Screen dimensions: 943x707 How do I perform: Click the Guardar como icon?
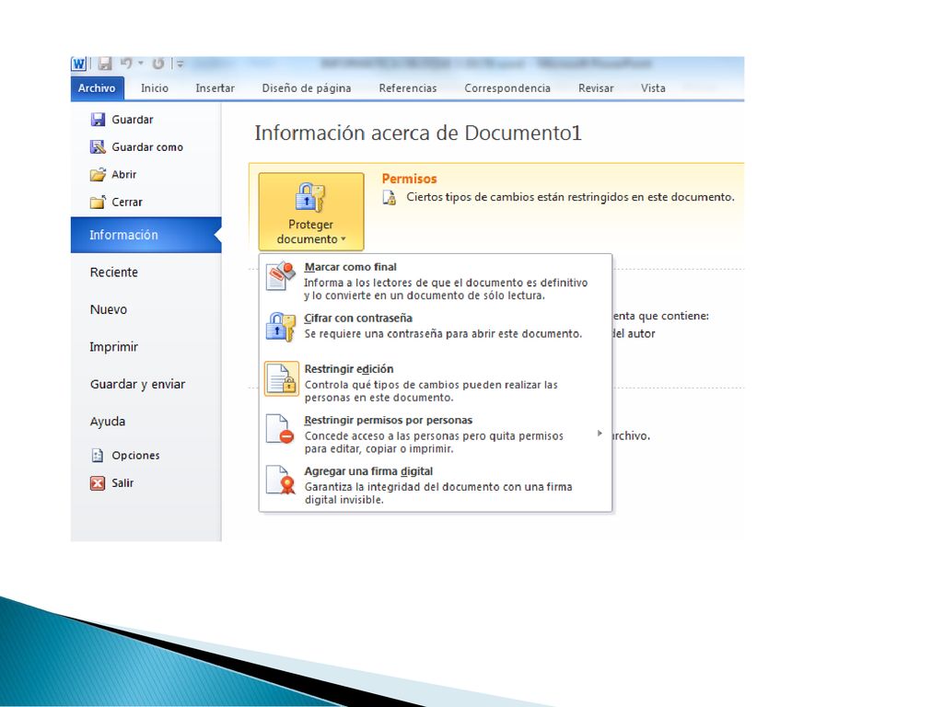tap(98, 146)
